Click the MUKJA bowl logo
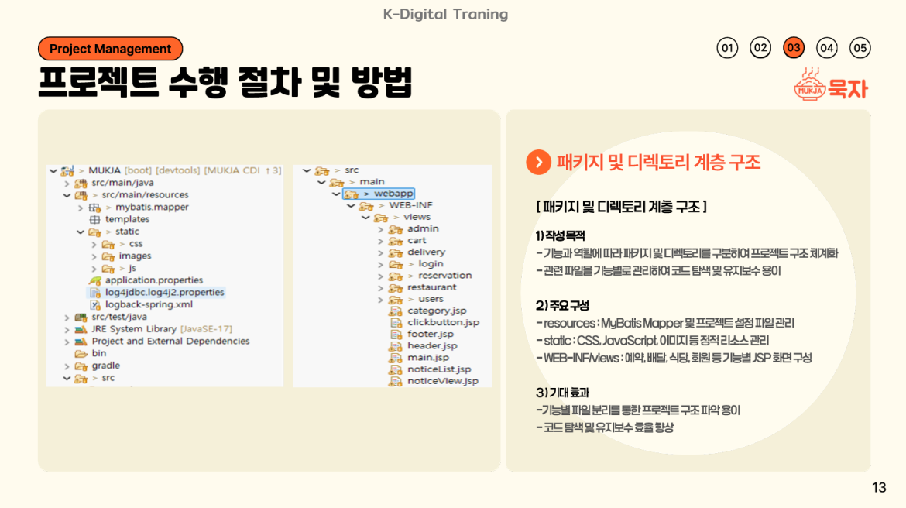906x508 pixels. pos(809,85)
